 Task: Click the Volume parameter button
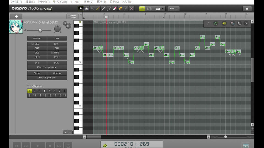click(37, 38)
